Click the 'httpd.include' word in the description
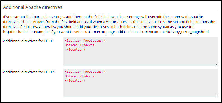The height and width of the screenshot is (103, 222). click(x=15, y=32)
